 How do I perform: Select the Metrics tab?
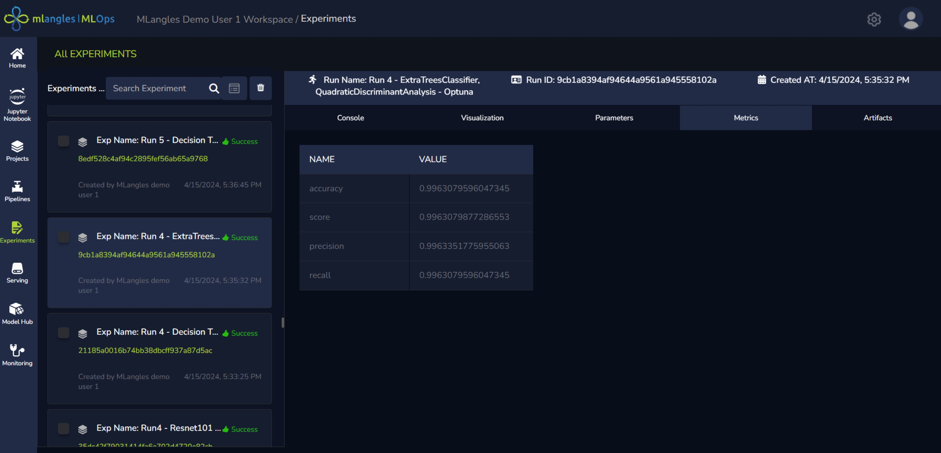coord(746,118)
